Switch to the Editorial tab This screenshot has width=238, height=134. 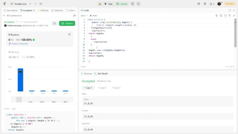click(43, 10)
